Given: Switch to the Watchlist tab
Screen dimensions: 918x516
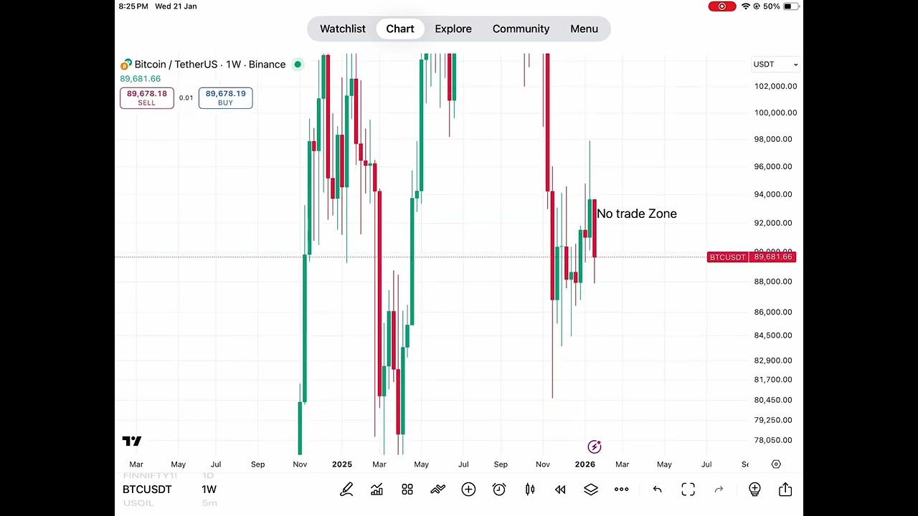Looking at the screenshot, I should coord(343,29).
